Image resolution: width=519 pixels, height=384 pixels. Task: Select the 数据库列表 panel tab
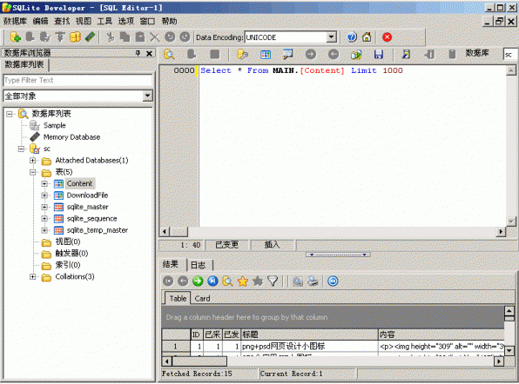[24, 64]
